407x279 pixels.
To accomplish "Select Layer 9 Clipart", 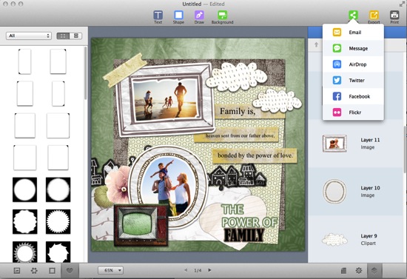I will (356, 239).
